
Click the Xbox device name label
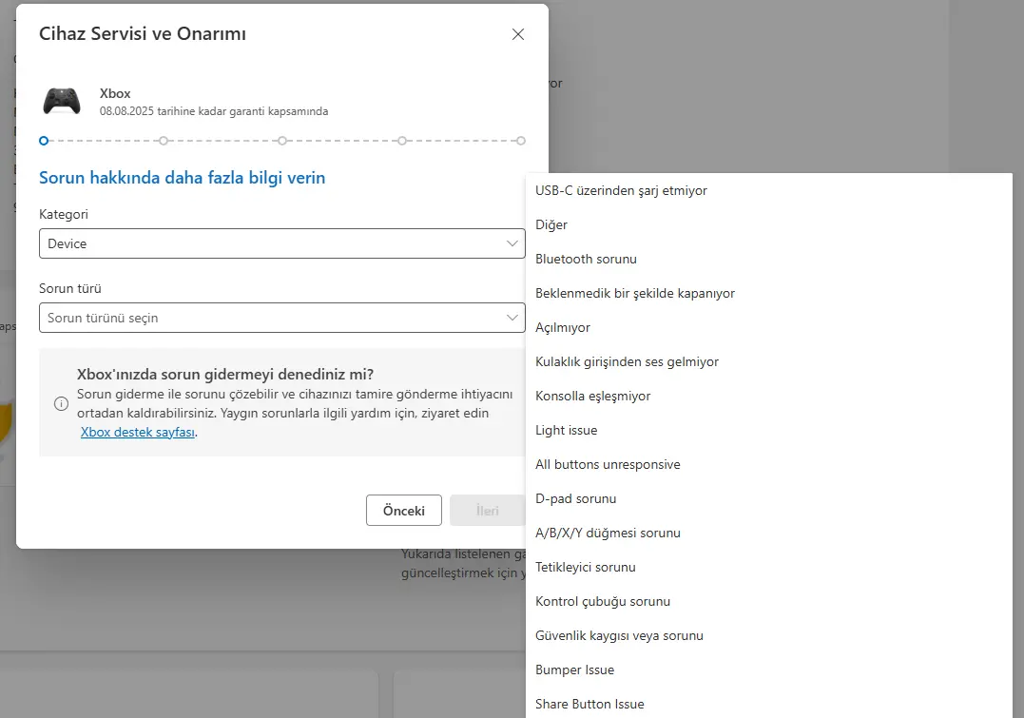point(115,93)
